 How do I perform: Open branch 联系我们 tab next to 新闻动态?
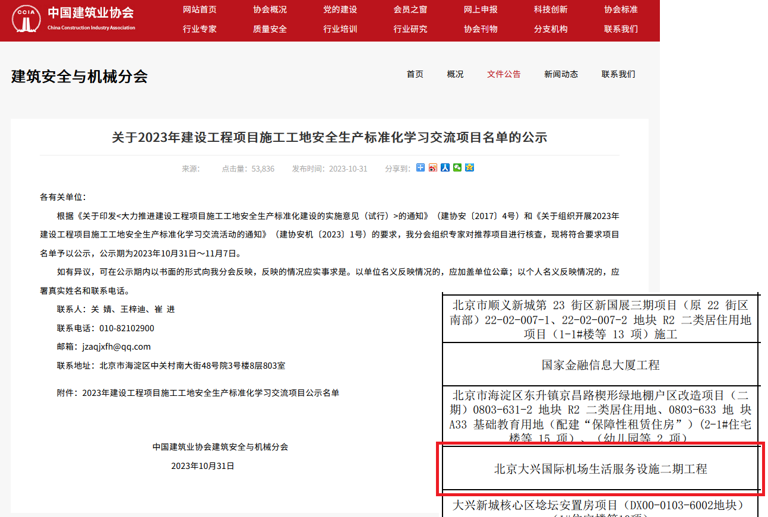tap(618, 74)
